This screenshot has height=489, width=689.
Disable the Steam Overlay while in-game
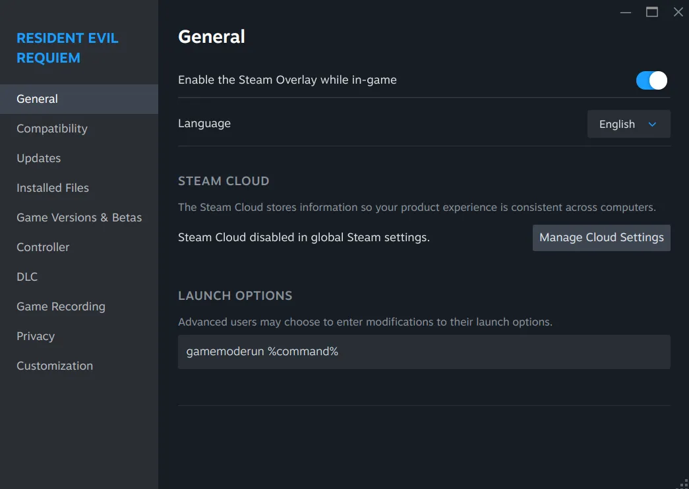coord(651,80)
